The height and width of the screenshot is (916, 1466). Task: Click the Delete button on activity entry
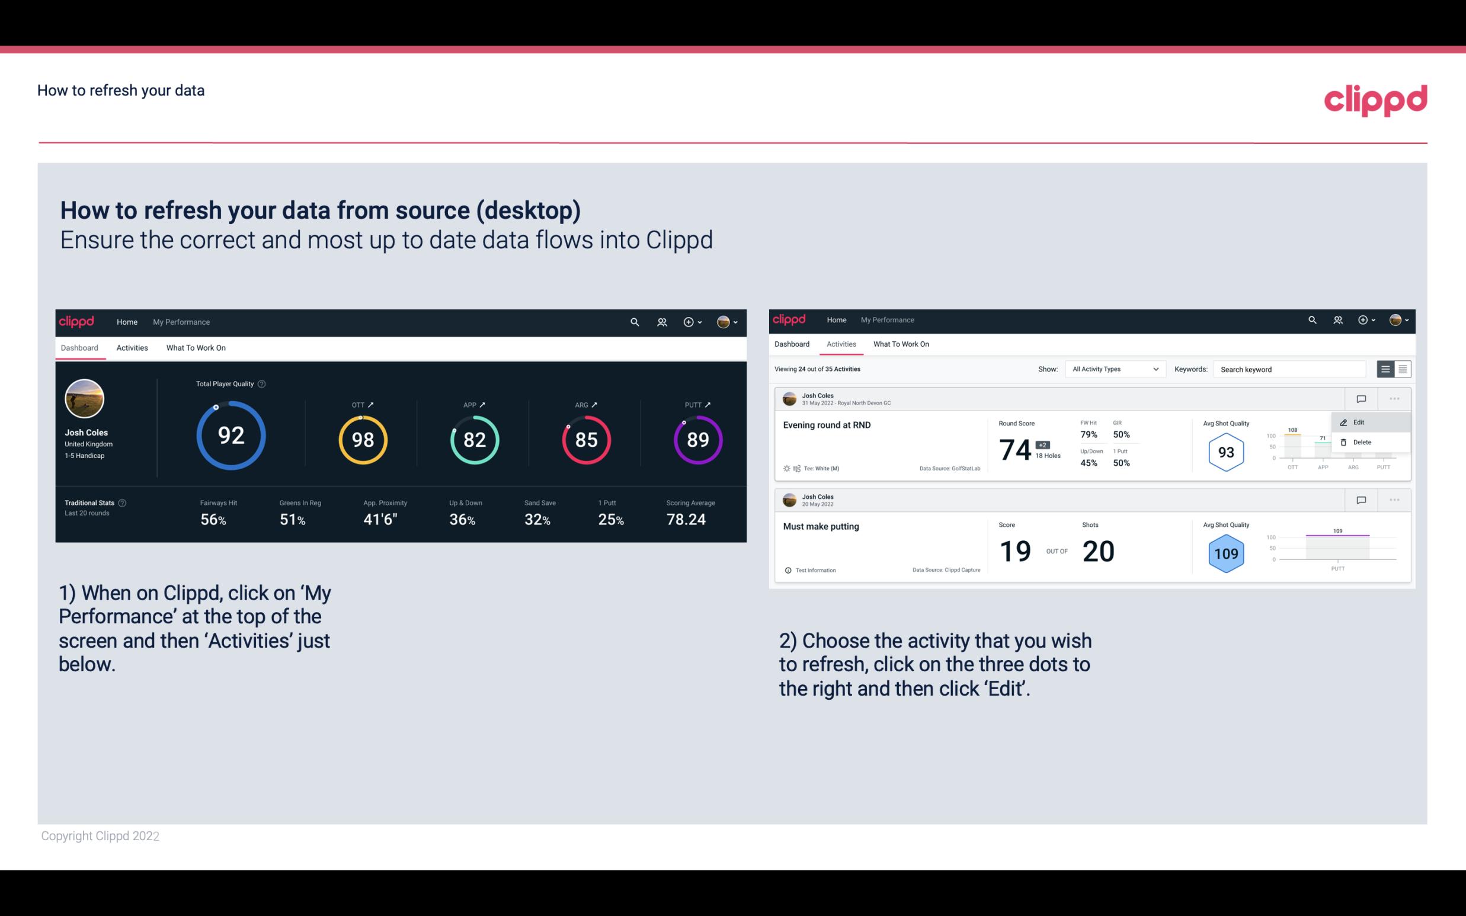(1362, 442)
